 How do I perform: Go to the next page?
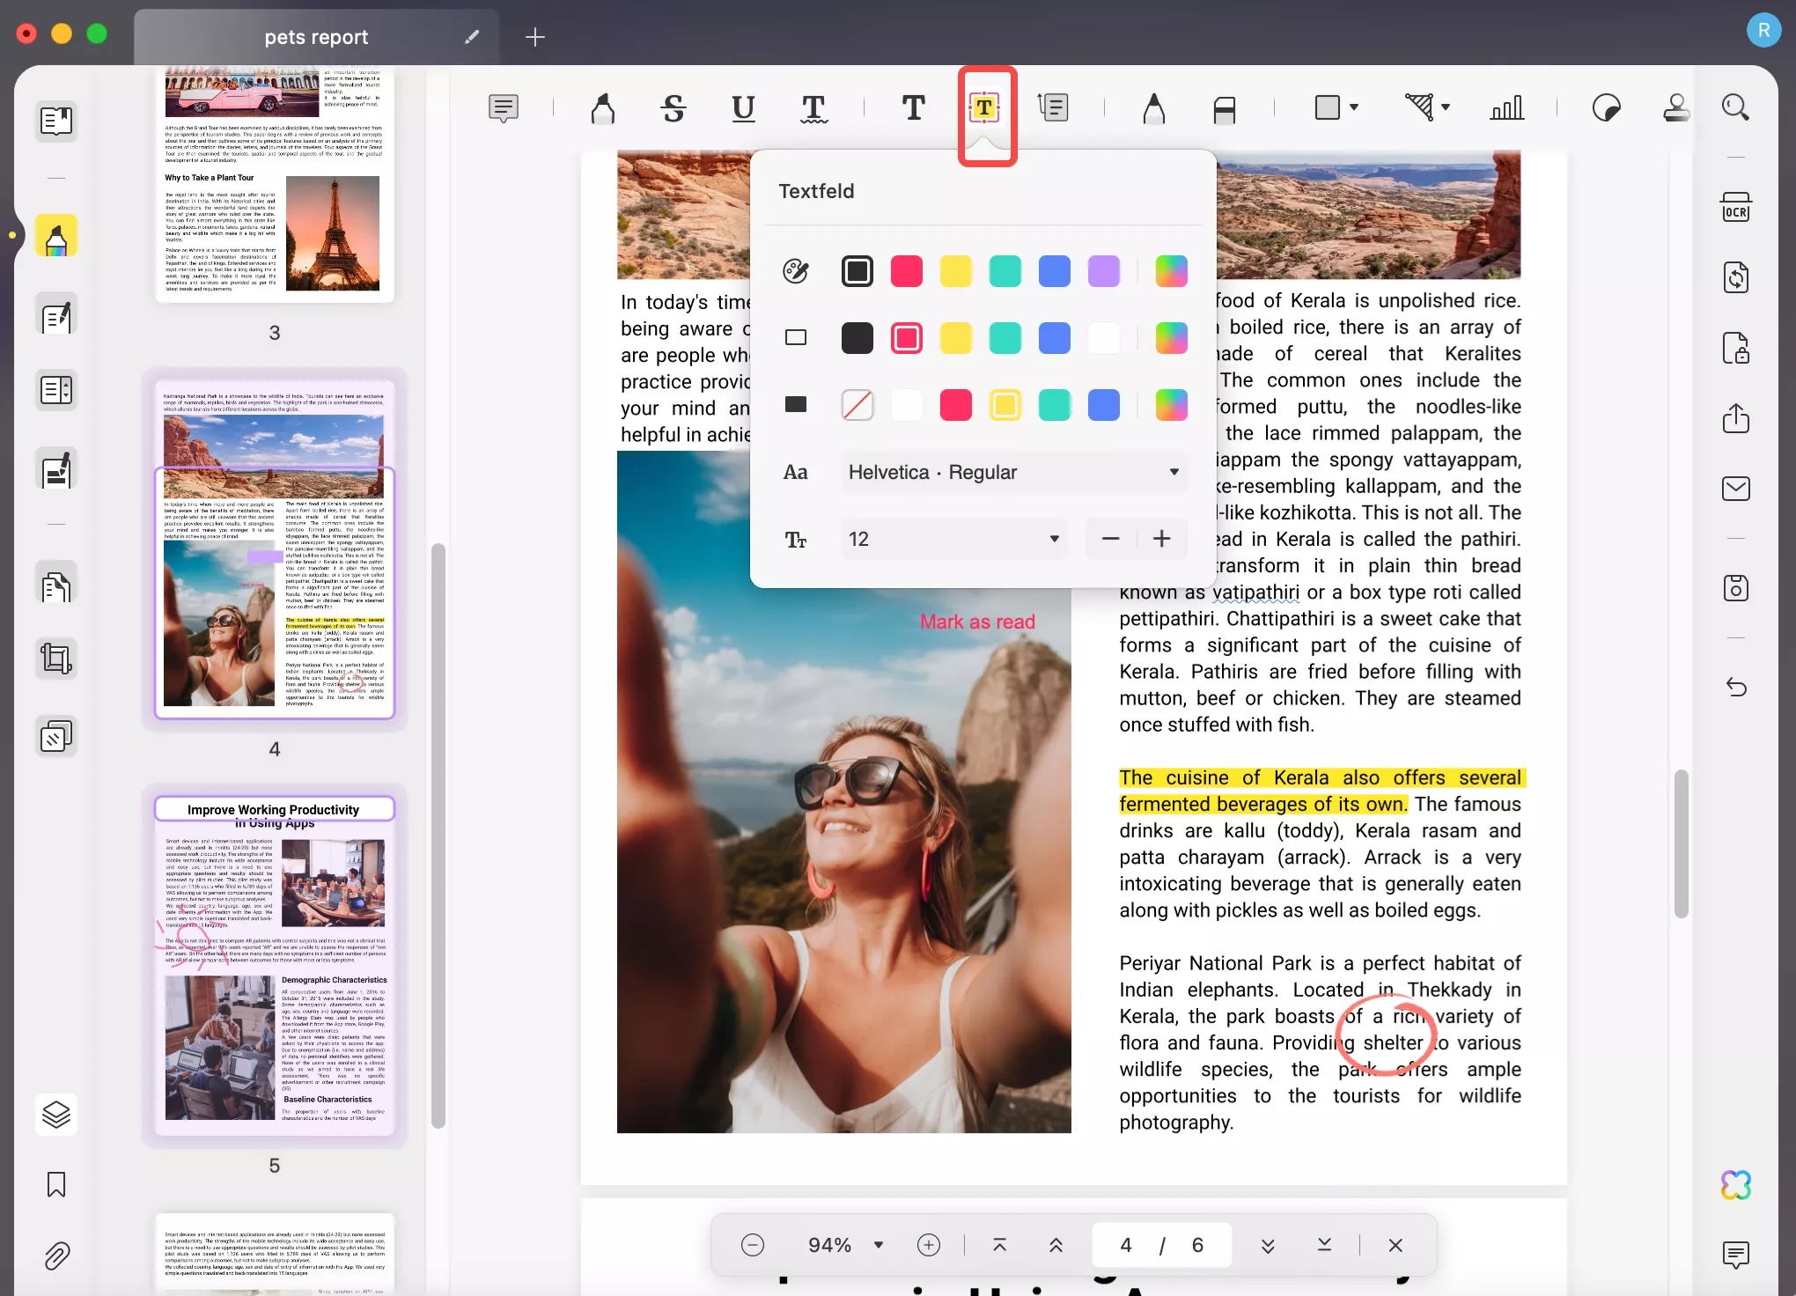pyautogui.click(x=1268, y=1245)
